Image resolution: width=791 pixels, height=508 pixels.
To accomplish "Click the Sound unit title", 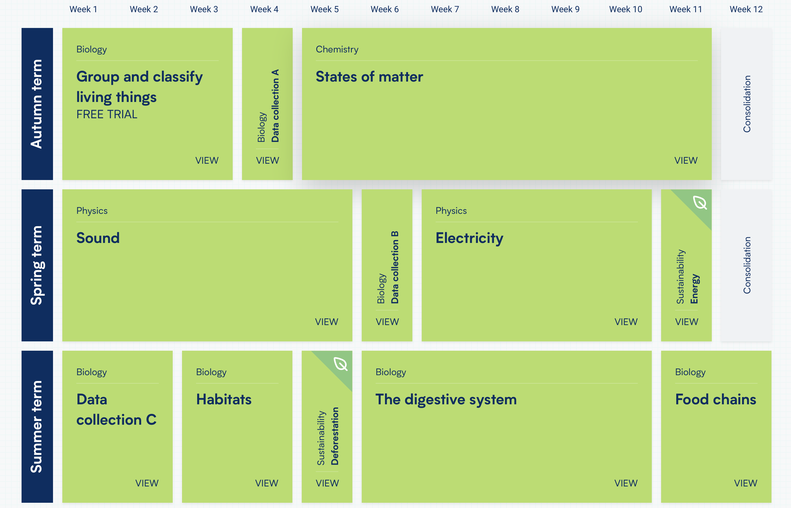I will [98, 238].
